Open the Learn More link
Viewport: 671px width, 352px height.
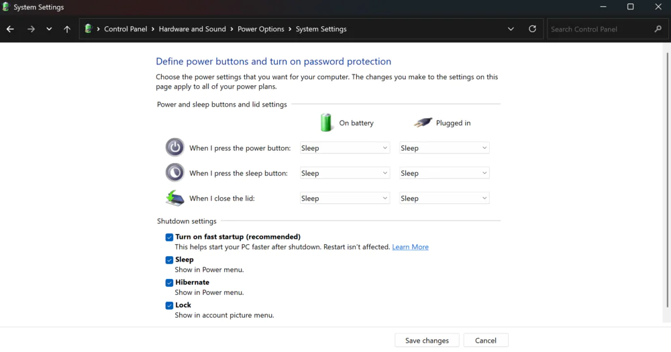(x=410, y=247)
